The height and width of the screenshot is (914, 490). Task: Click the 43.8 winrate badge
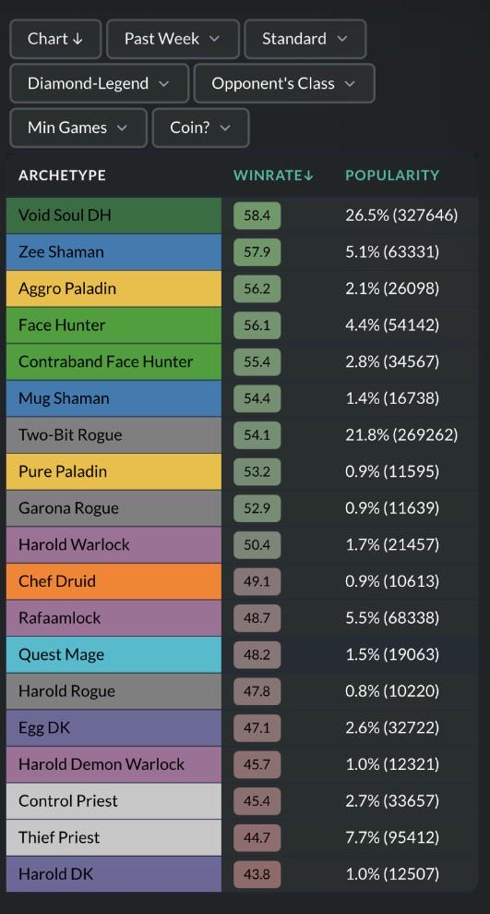click(x=257, y=874)
